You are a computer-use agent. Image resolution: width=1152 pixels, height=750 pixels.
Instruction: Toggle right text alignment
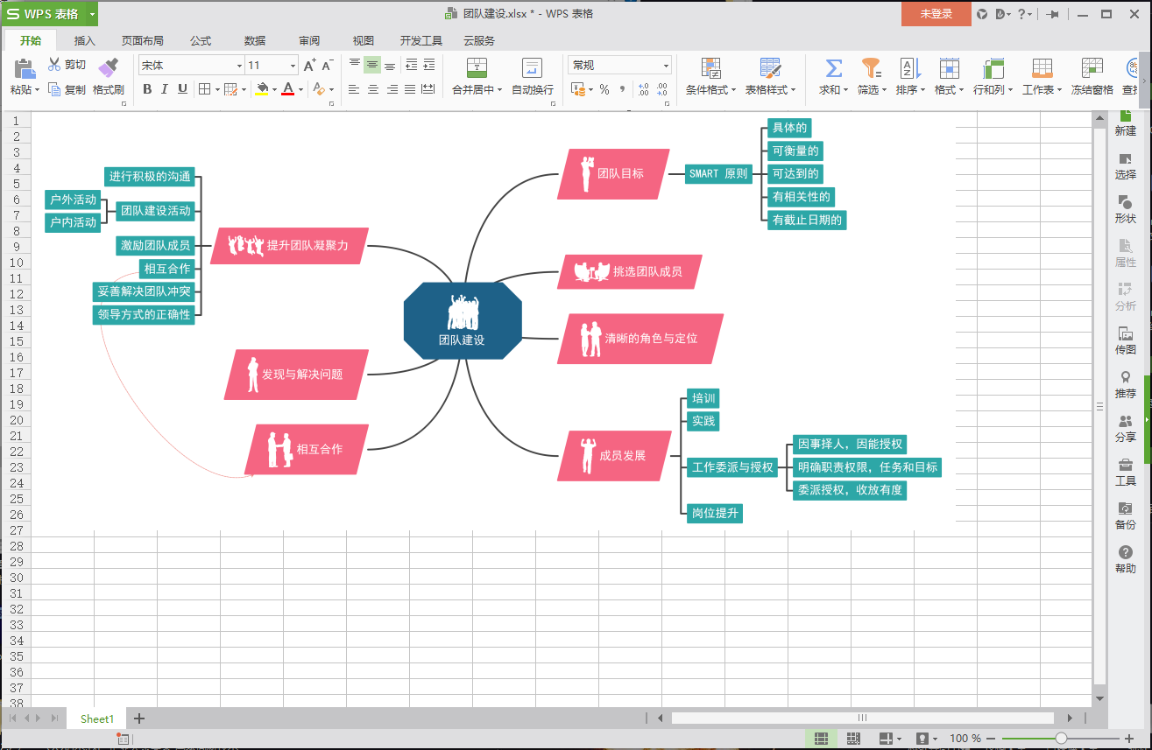coord(392,89)
